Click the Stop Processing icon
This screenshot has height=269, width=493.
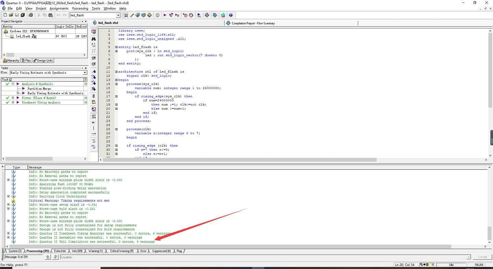point(157,15)
